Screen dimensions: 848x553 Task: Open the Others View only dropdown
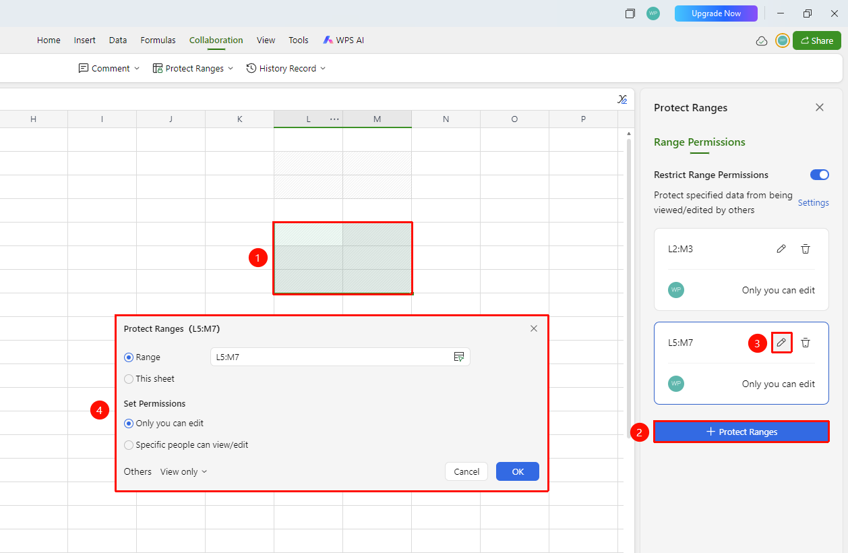tap(184, 471)
